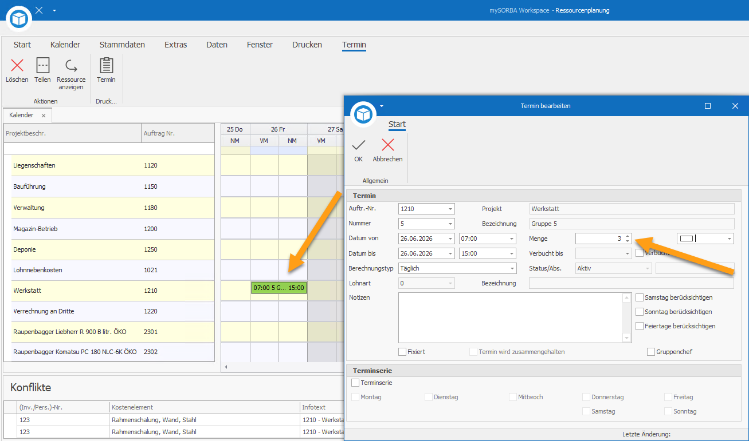Image resolution: width=749 pixels, height=441 pixels.
Task: Toggle the Verbucht checkbox
Action: click(x=640, y=253)
